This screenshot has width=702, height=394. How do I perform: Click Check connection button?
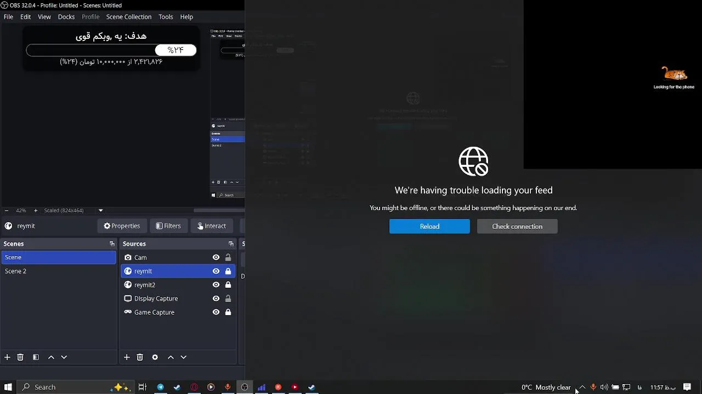pos(517,227)
